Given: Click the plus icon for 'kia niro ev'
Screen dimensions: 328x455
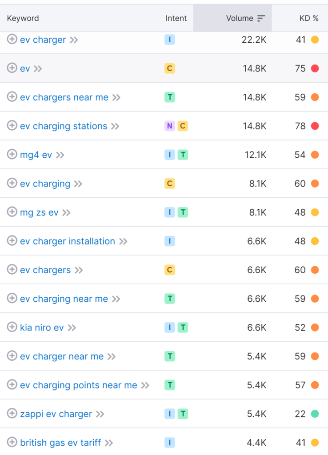Looking at the screenshot, I should pos(12,327).
